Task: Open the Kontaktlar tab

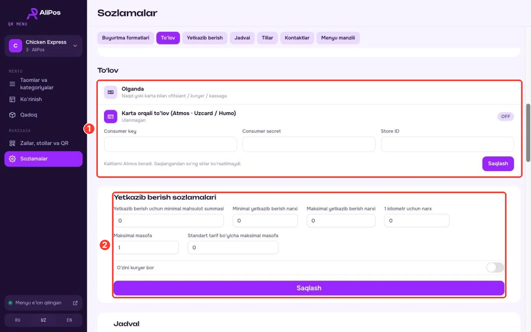Action: 297,38
